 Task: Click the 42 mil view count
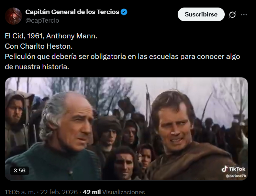tap(92, 192)
